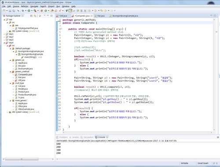Open the File menu
The width and height of the screenshot is (220, 167).
point(4,7)
